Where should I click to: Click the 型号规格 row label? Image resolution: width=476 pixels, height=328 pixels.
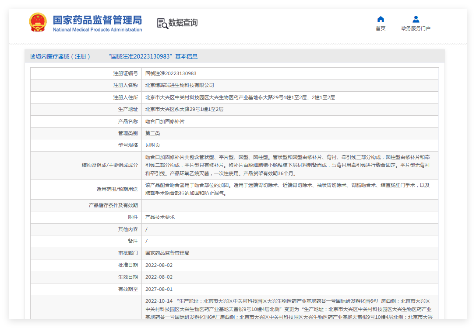click(128, 145)
